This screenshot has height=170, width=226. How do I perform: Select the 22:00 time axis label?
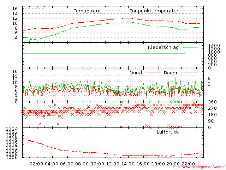coord(189,164)
